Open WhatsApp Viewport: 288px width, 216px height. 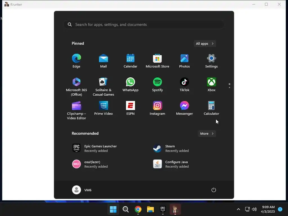(x=130, y=85)
